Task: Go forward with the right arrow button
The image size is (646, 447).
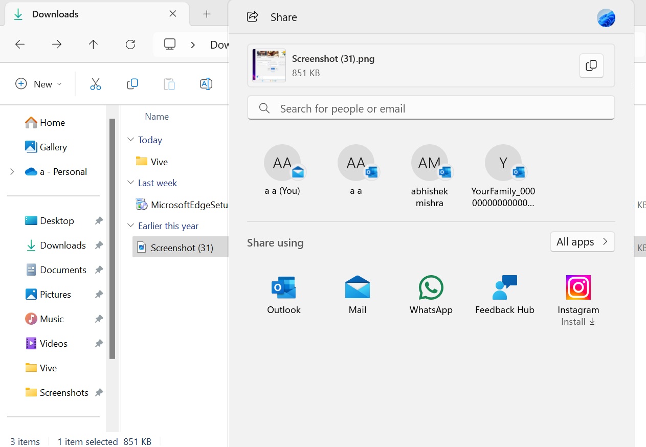Action: (57, 44)
